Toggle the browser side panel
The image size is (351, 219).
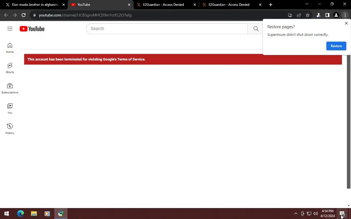(x=327, y=15)
